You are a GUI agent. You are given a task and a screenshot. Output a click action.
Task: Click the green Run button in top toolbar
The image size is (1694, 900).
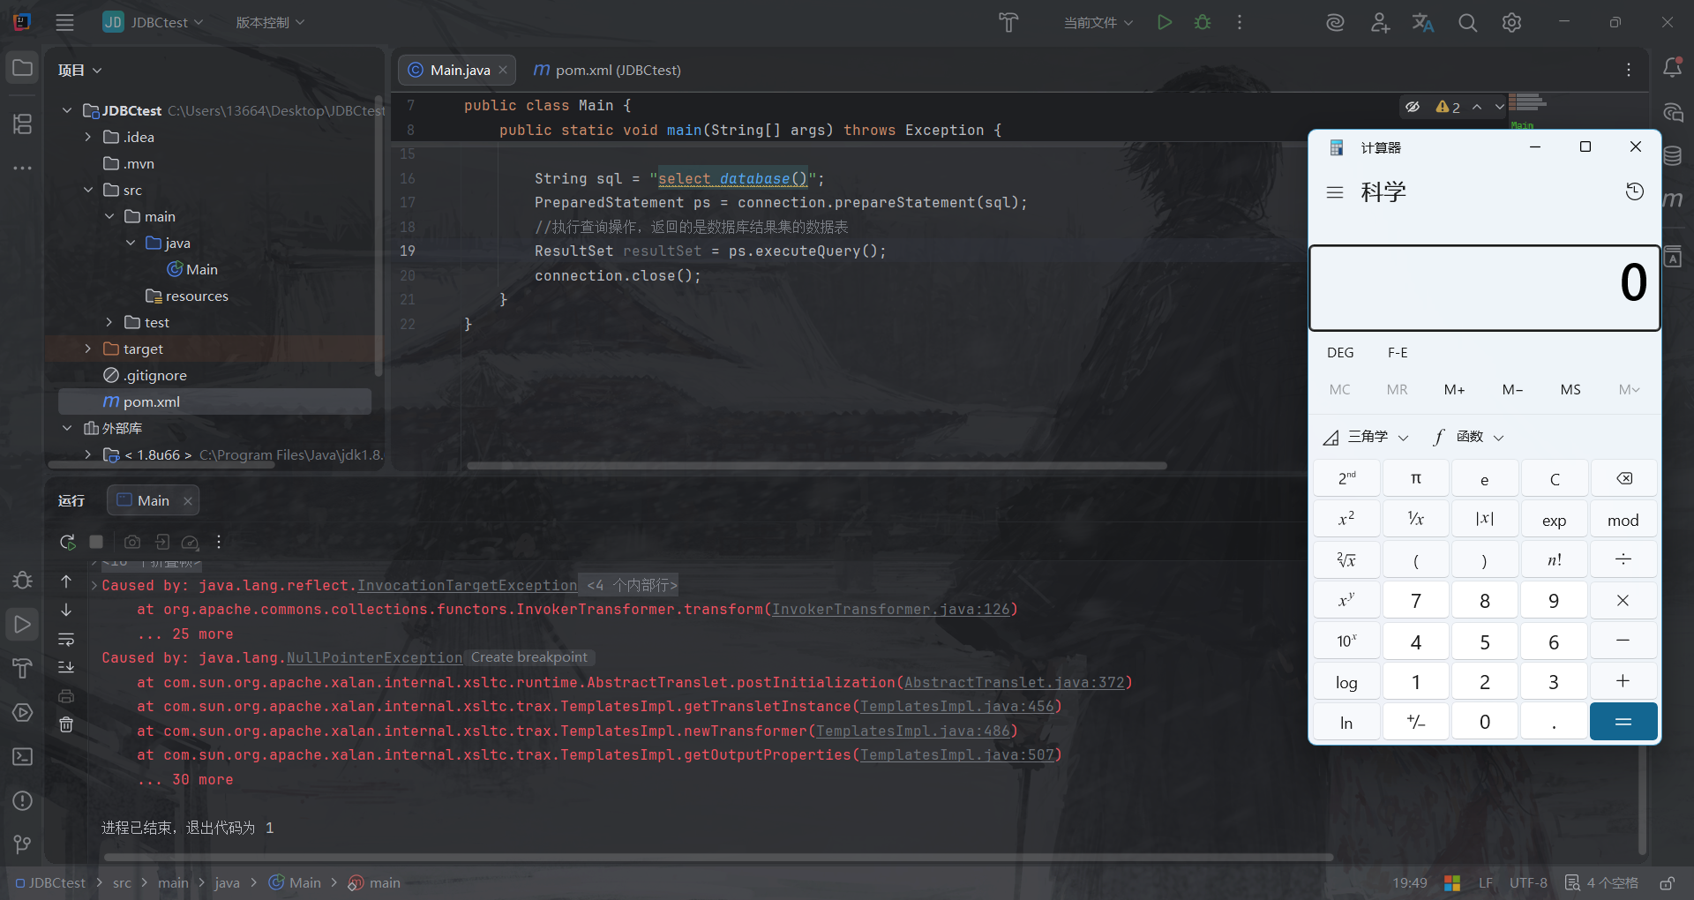click(1165, 23)
